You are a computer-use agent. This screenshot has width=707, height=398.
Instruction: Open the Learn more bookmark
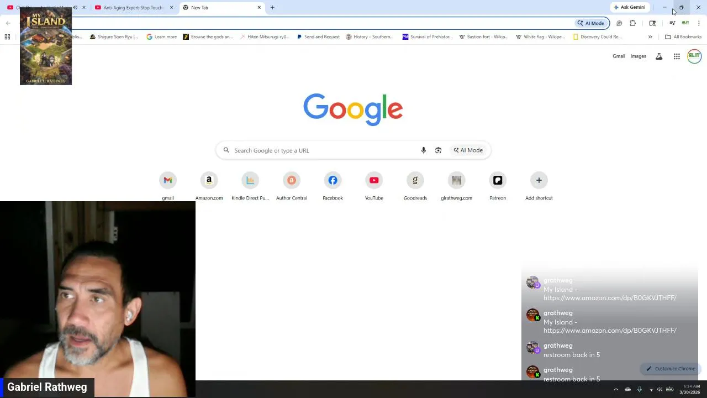coord(162,37)
